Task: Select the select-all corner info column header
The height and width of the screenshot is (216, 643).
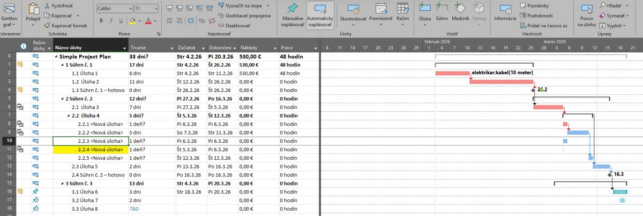Action: [23, 45]
